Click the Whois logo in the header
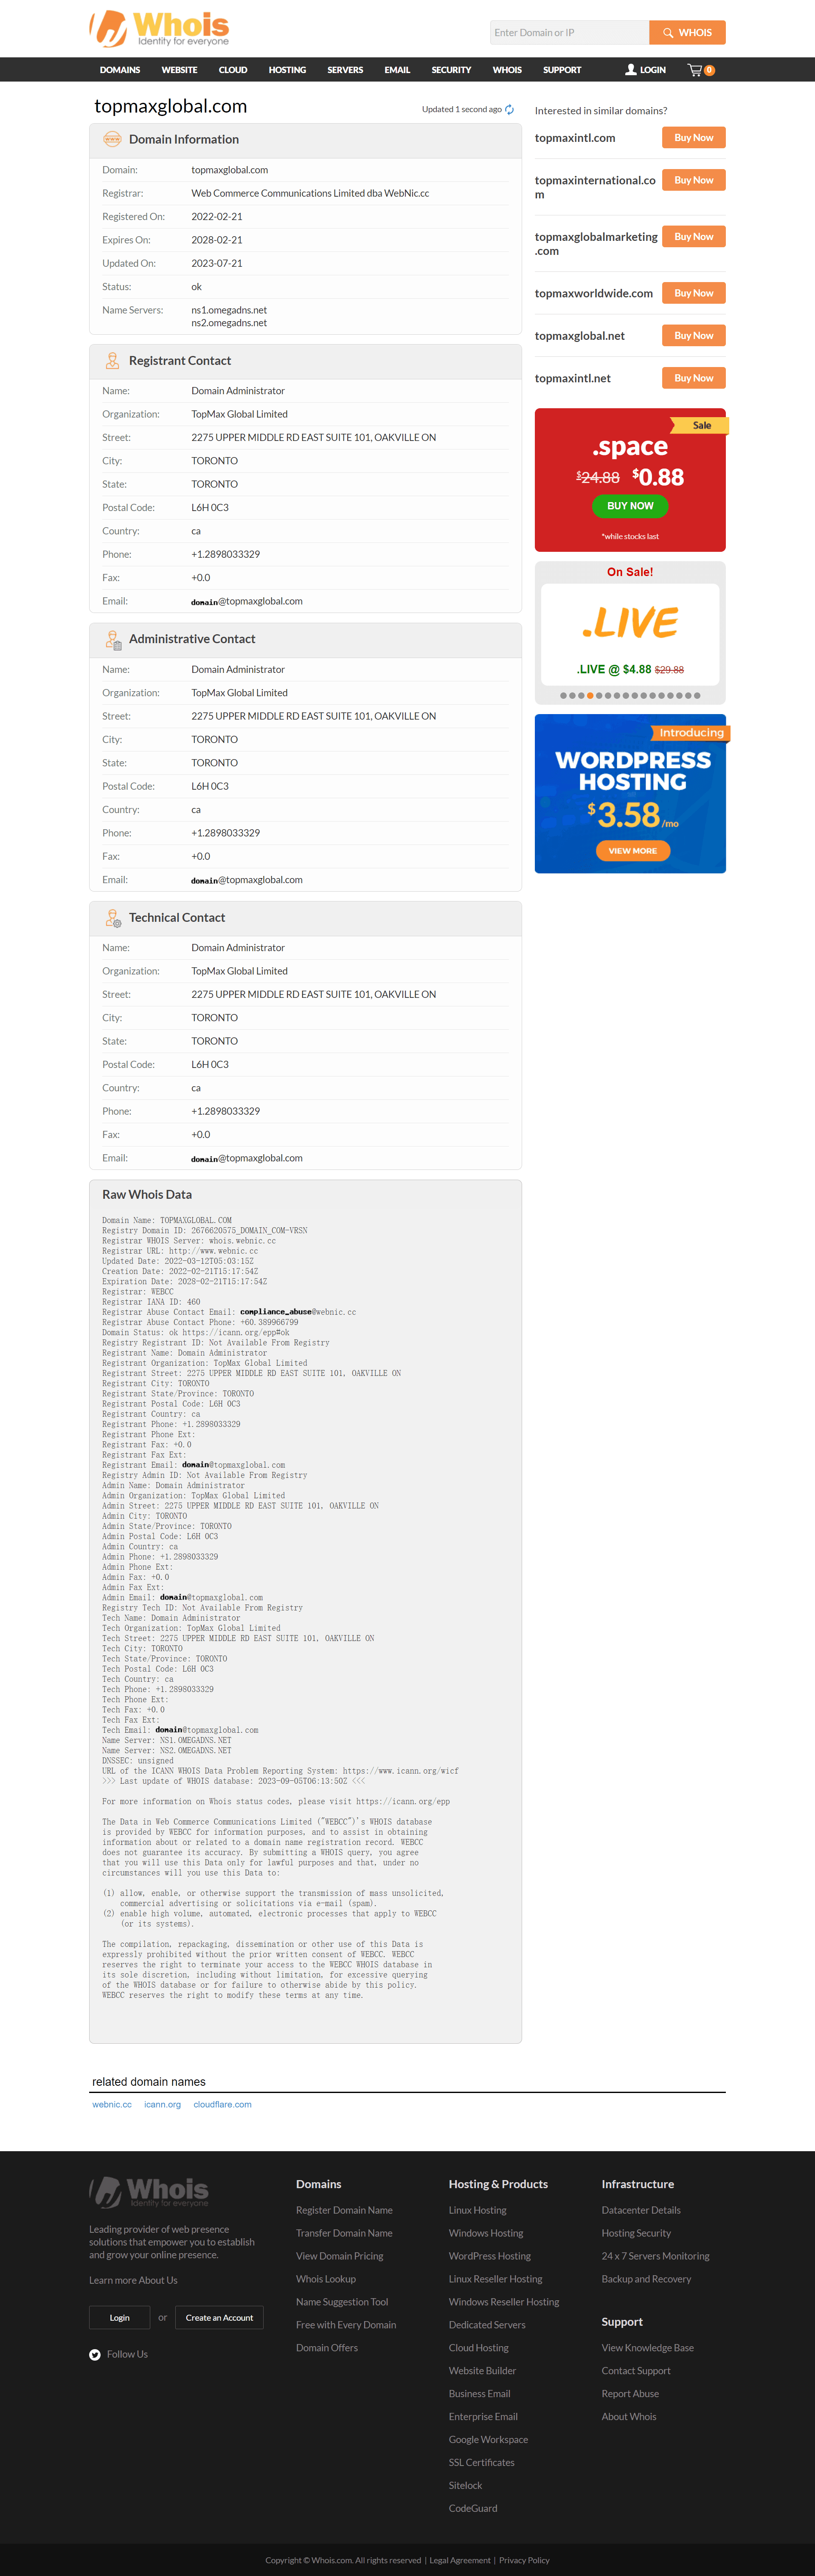Screen dimensions: 815x2576 160,28
